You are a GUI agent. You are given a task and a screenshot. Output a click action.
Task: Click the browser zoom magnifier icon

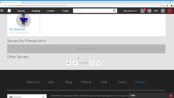160,5
